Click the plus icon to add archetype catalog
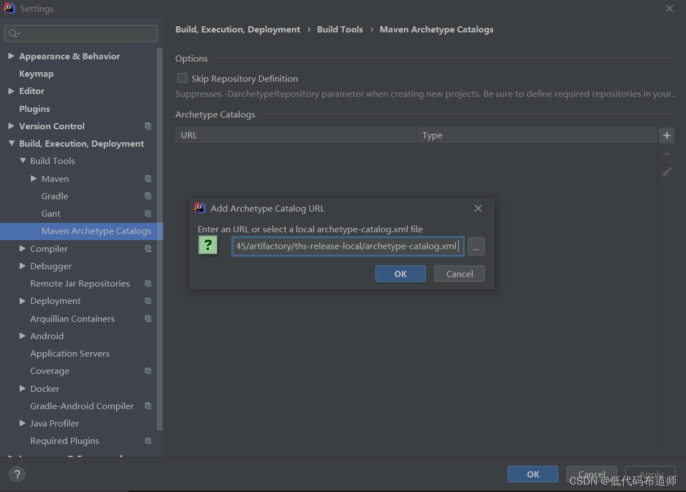Screen dimensions: 686x492 pyautogui.click(x=666, y=135)
